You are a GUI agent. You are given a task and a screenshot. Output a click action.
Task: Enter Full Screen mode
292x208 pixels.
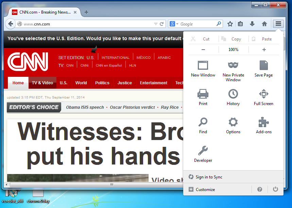point(263,98)
